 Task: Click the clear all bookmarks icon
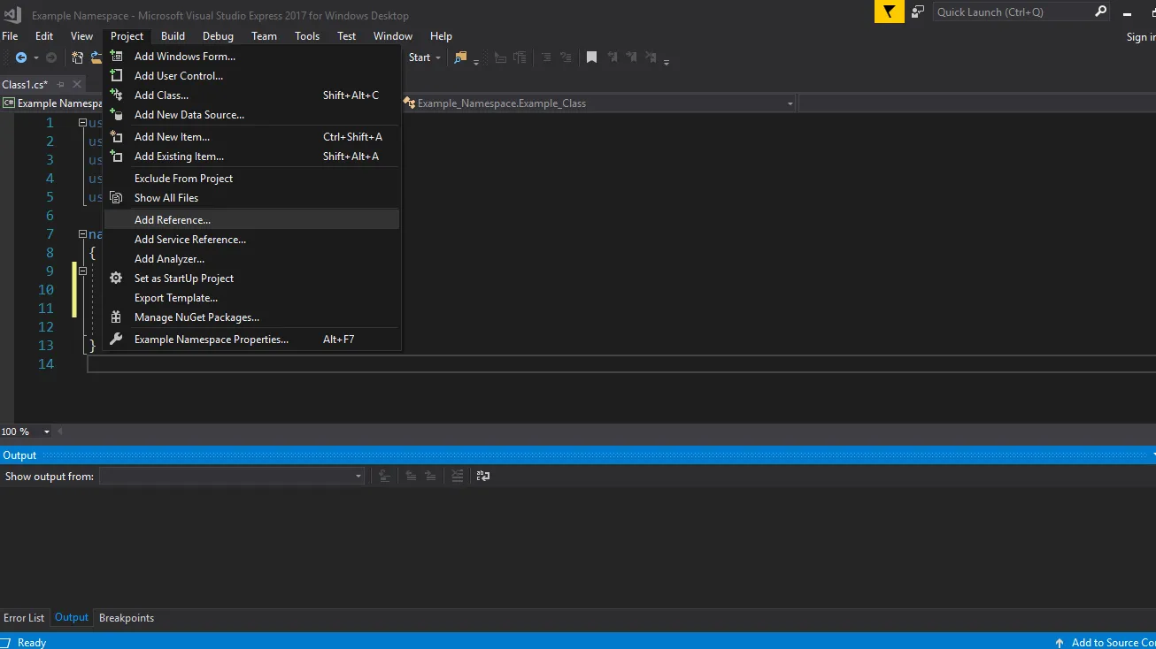coord(651,57)
